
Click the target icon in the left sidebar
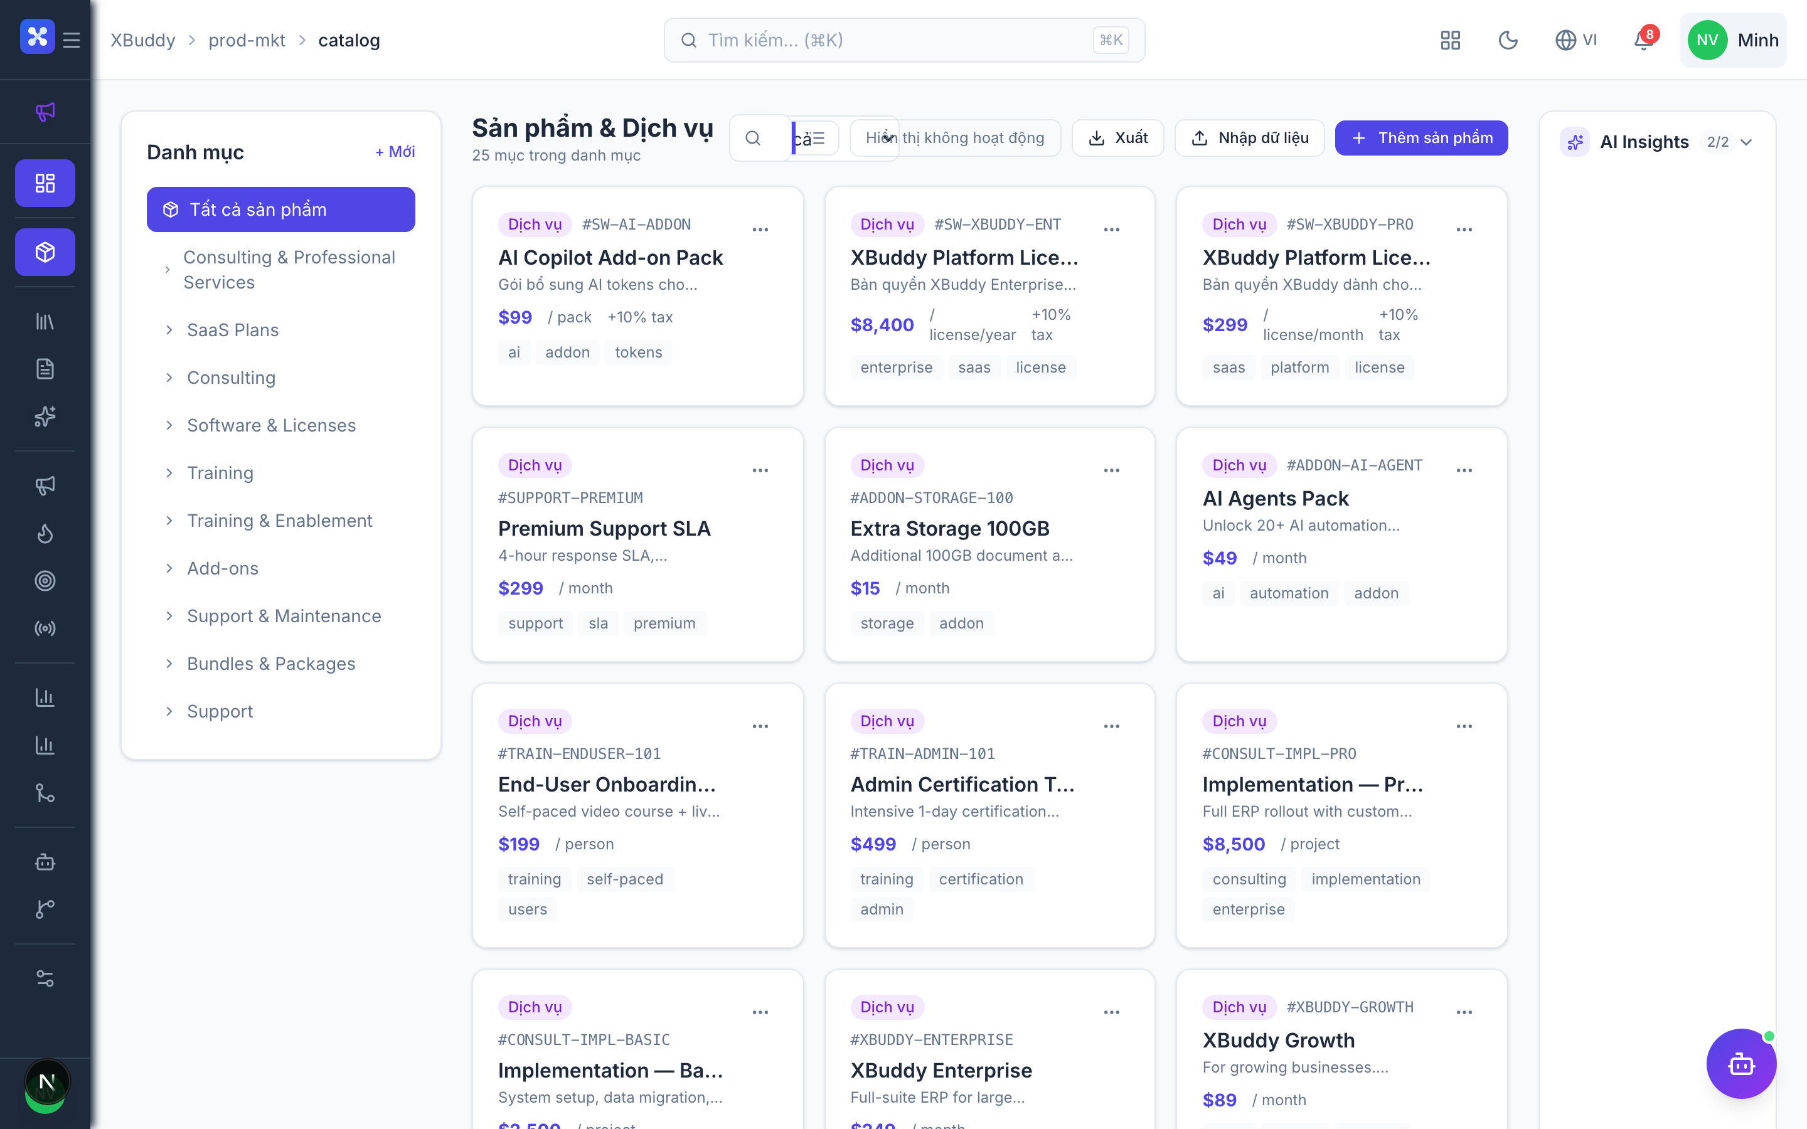pyautogui.click(x=45, y=581)
